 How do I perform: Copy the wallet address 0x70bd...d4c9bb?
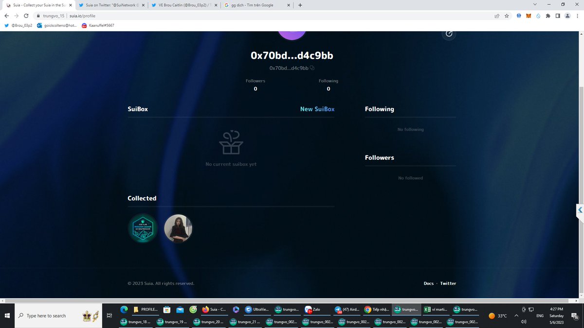coord(312,68)
